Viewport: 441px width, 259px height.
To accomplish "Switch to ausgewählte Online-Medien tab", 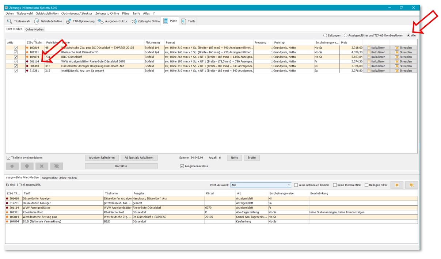I will click(59, 178).
